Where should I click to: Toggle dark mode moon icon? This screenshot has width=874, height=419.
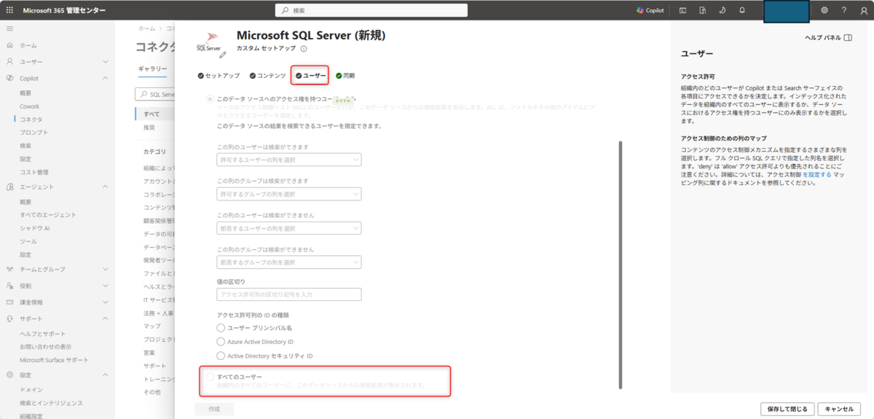pyautogui.click(x=722, y=10)
